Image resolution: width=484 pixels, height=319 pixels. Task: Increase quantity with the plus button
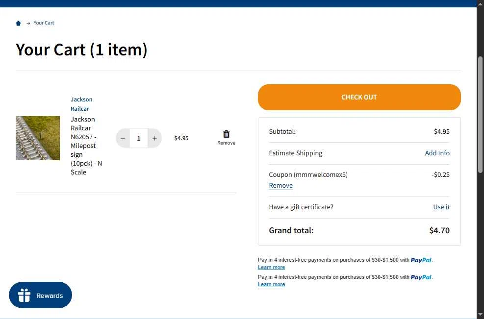[x=154, y=138]
